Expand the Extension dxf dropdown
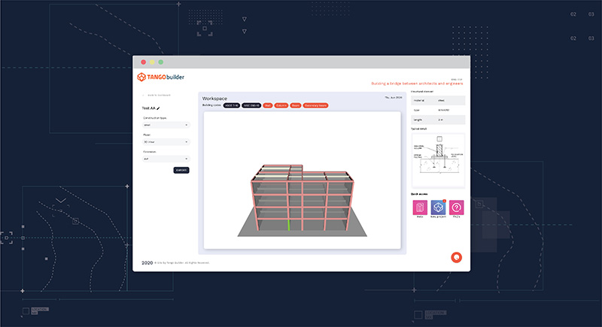 click(x=166, y=159)
